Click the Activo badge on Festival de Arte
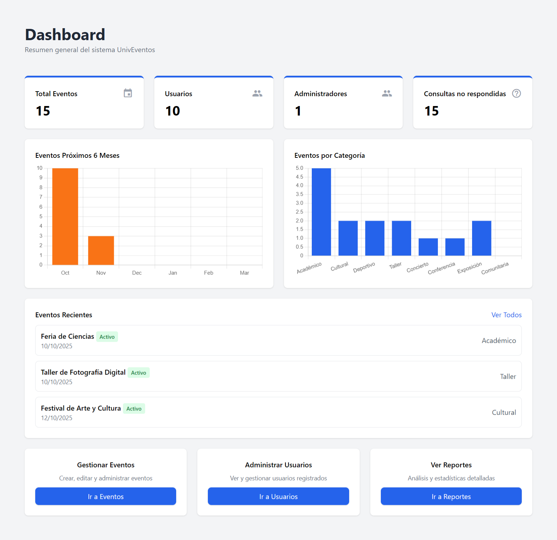Viewport: 557px width, 540px height. click(134, 409)
